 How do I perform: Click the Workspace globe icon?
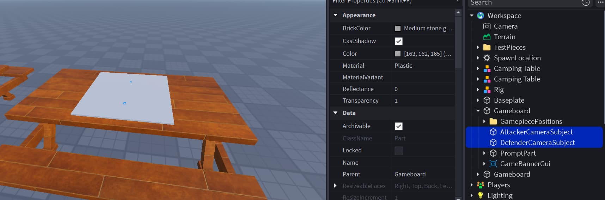click(x=481, y=16)
